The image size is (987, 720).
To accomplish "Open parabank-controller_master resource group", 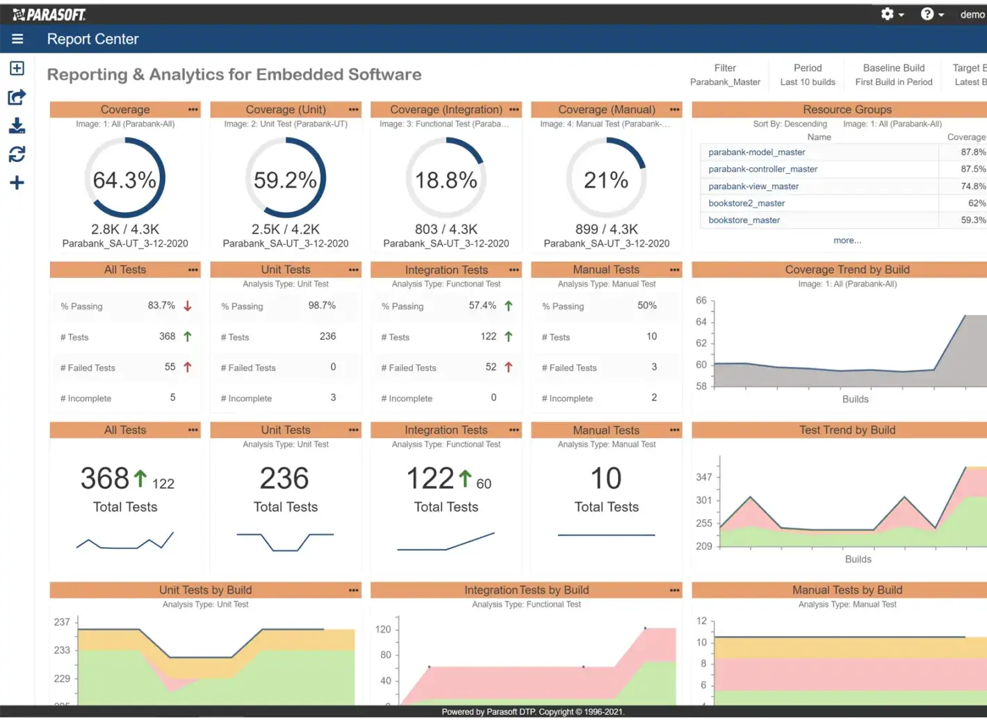I will click(763, 169).
